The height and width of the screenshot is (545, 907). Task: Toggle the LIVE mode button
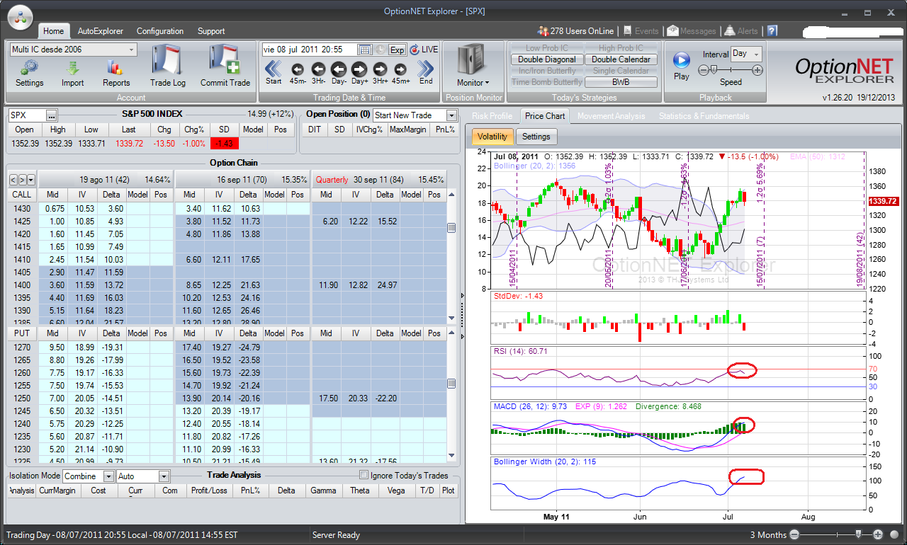[424, 50]
